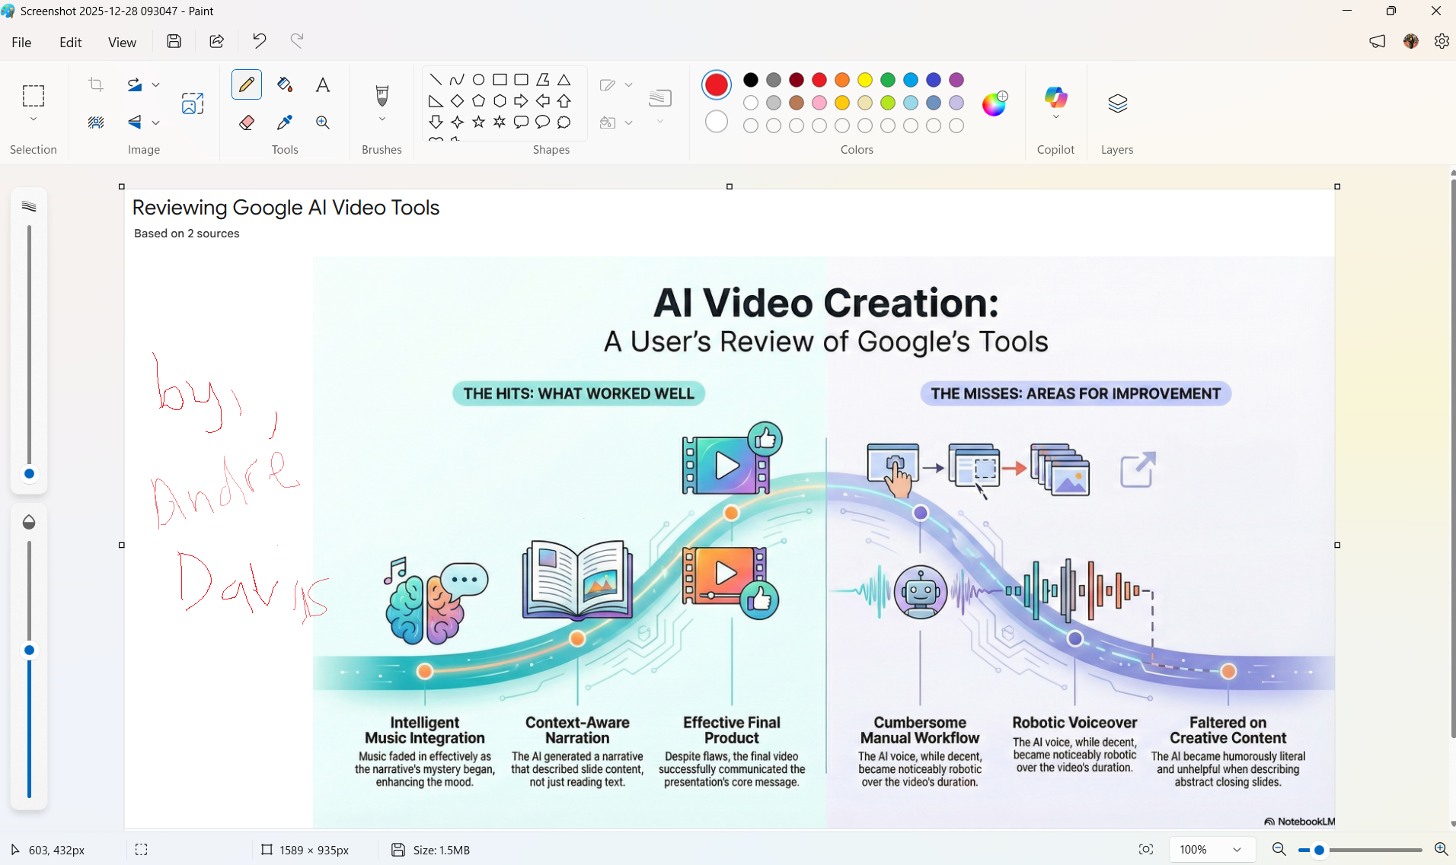Open the Edit menu
Screen dimensions: 1456x865
click(71, 43)
